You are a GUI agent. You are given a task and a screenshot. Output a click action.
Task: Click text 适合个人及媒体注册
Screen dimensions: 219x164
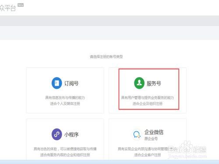[x=65, y=104]
